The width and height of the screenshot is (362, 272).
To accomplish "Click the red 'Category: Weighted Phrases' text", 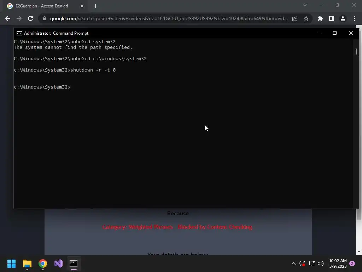I will (x=138, y=227).
